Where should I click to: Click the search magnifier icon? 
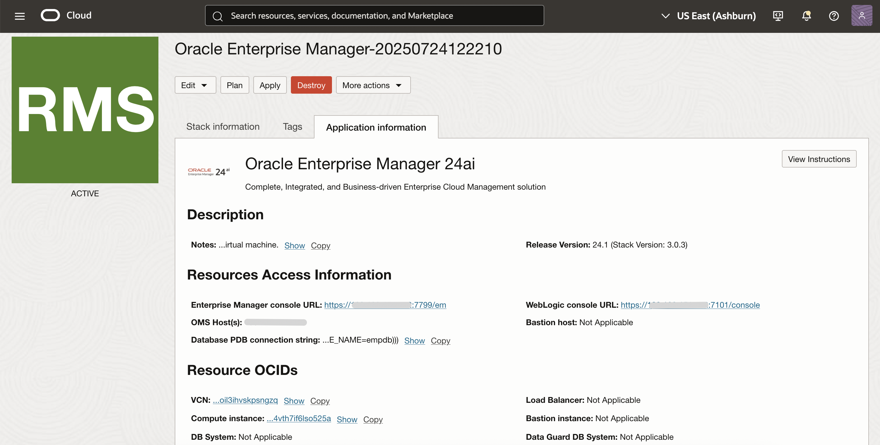tap(218, 16)
